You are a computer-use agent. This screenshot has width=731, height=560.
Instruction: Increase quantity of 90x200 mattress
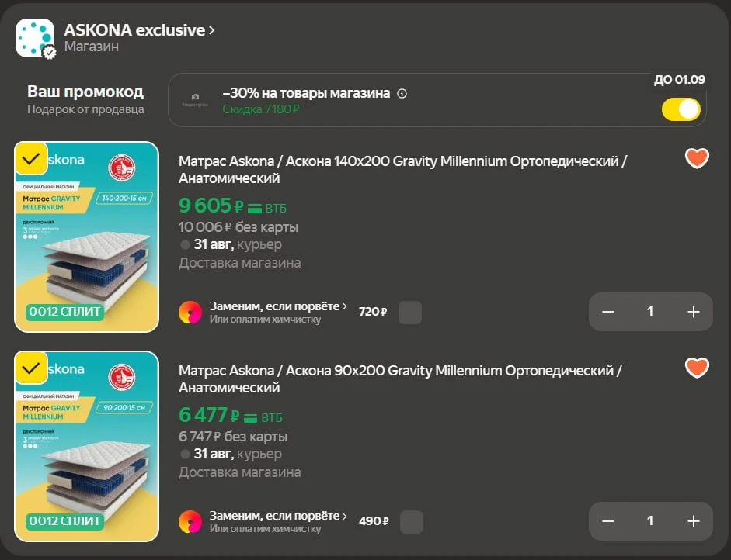pos(693,521)
